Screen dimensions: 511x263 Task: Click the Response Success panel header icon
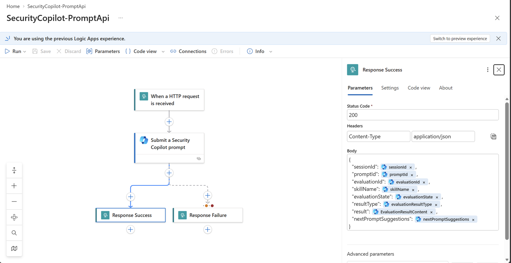pyautogui.click(x=353, y=70)
